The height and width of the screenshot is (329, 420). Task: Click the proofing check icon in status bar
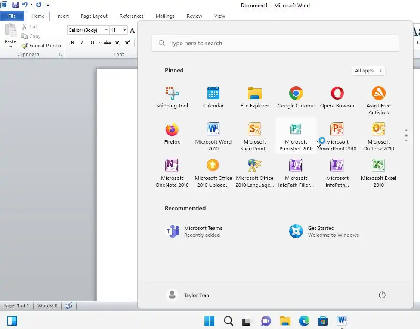pyautogui.click(x=68, y=306)
